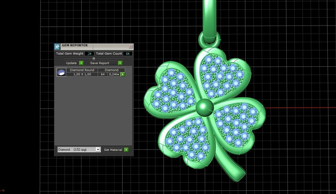Click the 'Total Gem Weight' label

pyautogui.click(x=70, y=53)
